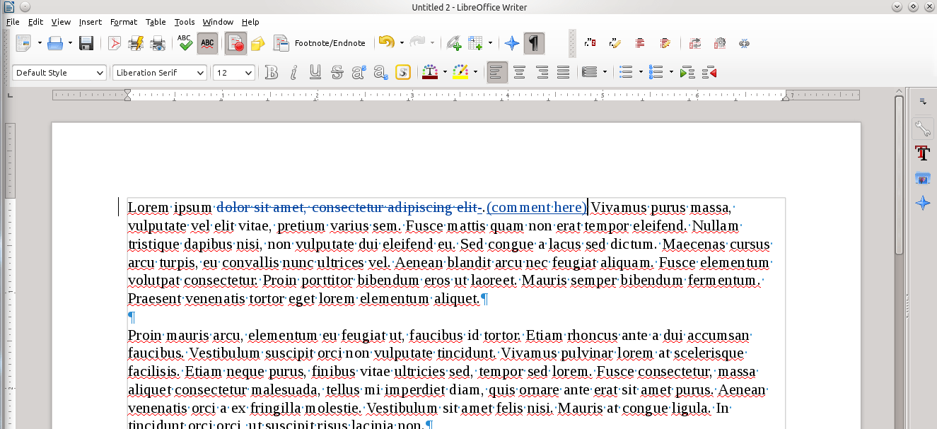This screenshot has height=429, width=937.
Task: Export document directly as PDF
Action: [114, 43]
